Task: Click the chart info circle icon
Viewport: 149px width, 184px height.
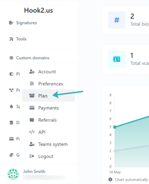Action: [110, 179]
